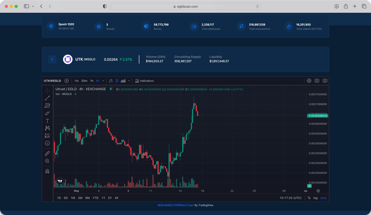371x215 pixels.
Task: Click the zoom in magnifier tool
Action: point(47,161)
